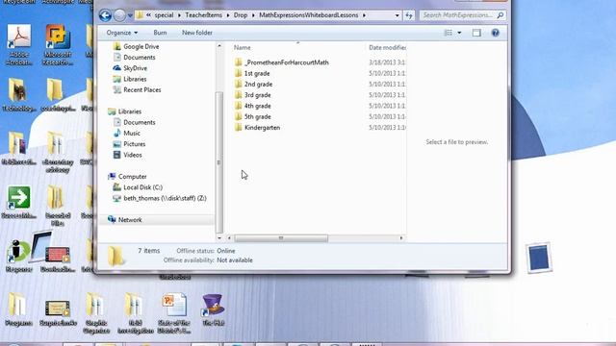
Task: Click the file list scroll right arrow
Action: (401, 238)
